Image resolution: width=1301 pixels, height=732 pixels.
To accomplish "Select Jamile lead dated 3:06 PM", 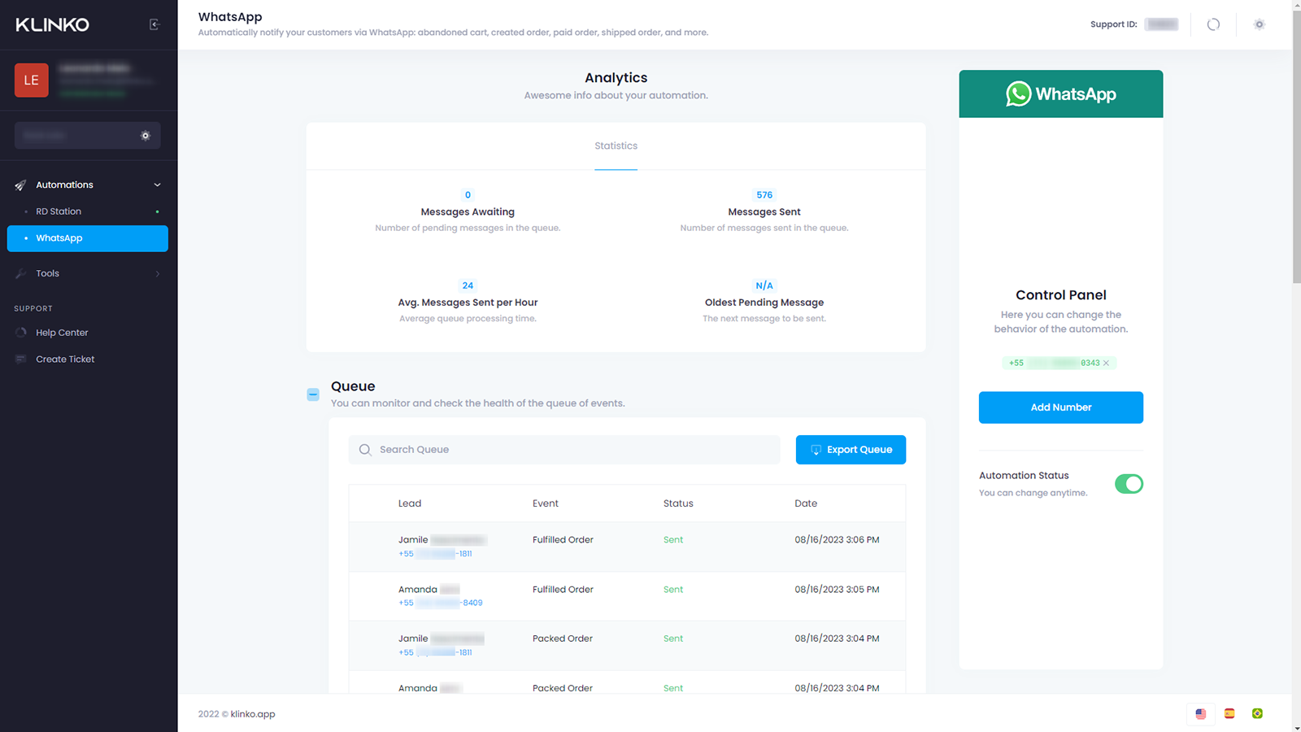I will click(x=442, y=540).
